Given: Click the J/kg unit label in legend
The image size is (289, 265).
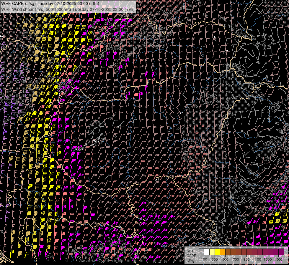Looking at the screenshot, I should (x=191, y=261).
